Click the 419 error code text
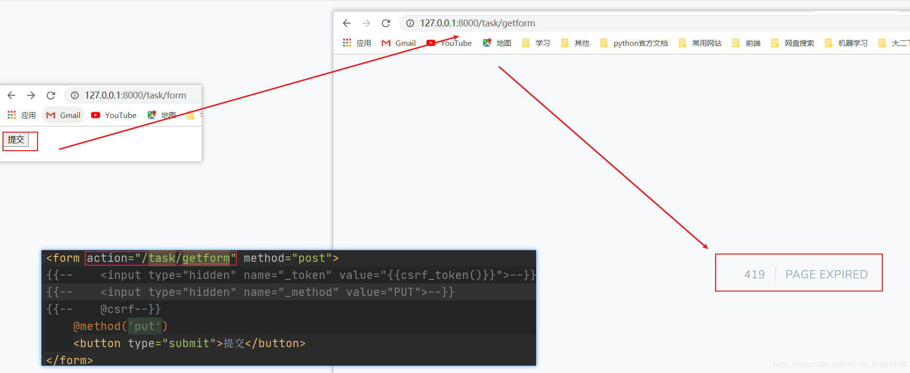Image resolution: width=910 pixels, height=373 pixels. [x=755, y=275]
